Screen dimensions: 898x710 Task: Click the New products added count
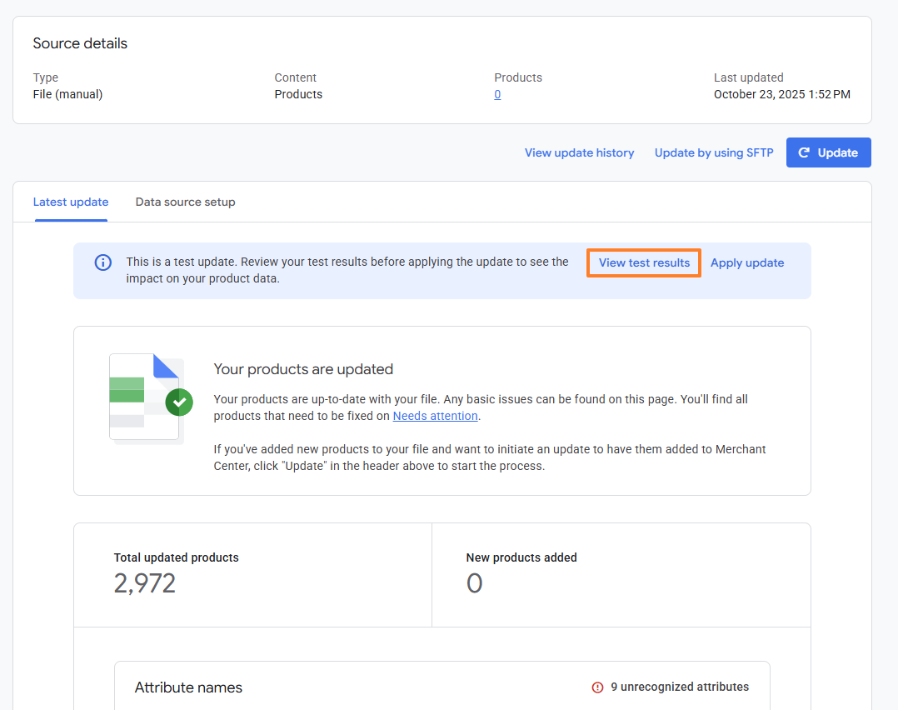pyautogui.click(x=474, y=583)
